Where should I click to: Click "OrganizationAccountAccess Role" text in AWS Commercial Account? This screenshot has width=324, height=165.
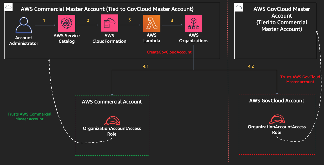112,131
